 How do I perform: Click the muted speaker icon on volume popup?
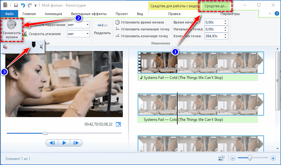point(5,47)
